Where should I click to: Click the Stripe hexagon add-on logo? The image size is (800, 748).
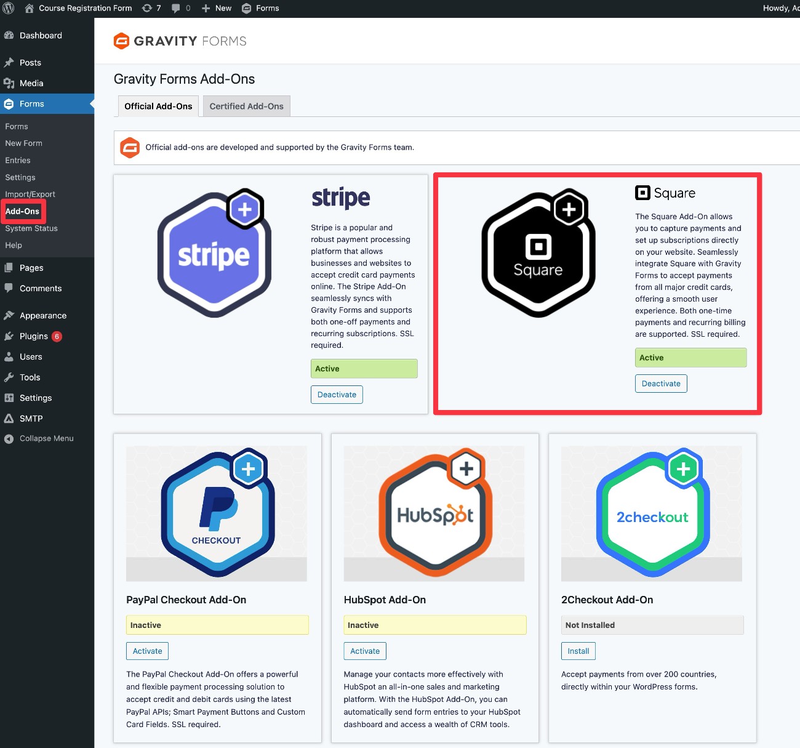coord(214,254)
